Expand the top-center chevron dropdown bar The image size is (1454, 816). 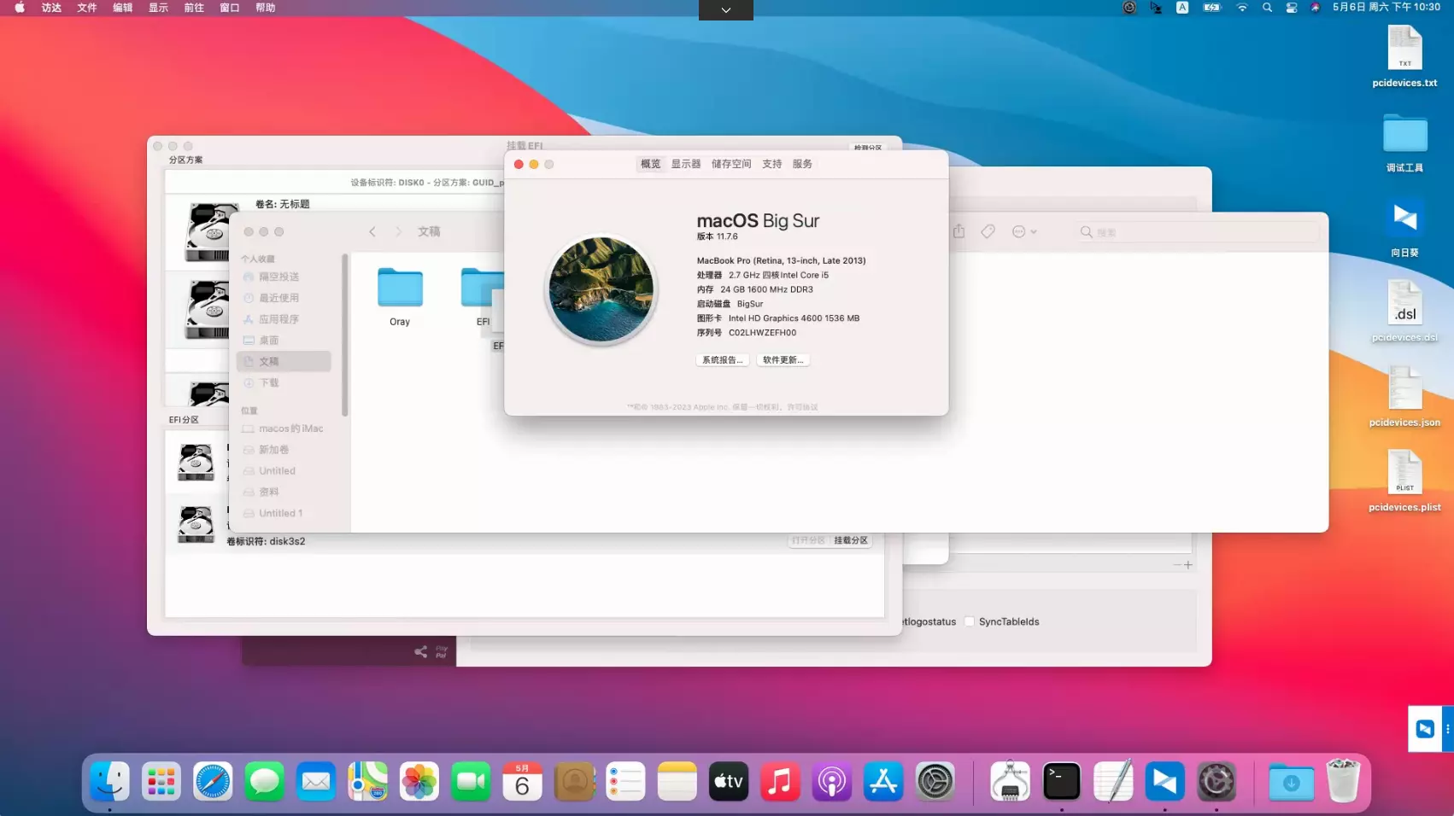(x=725, y=9)
